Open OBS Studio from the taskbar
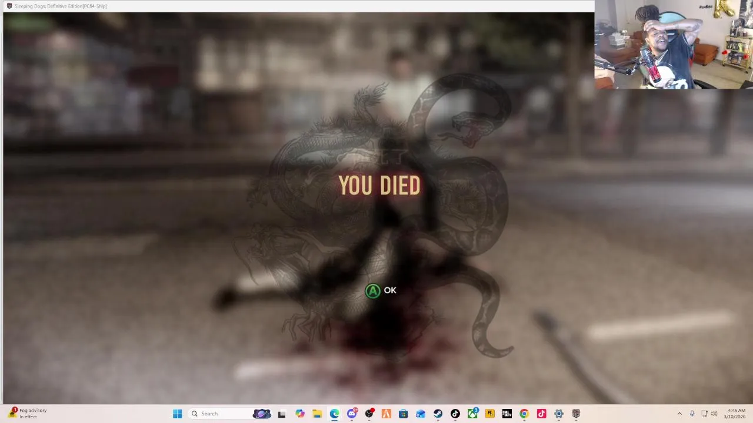Viewport: 753px width, 423px height. [x=369, y=414]
